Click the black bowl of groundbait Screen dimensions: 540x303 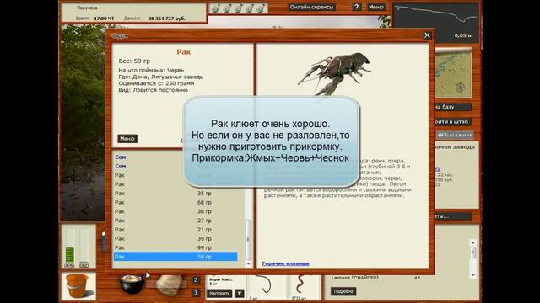click(x=132, y=284)
